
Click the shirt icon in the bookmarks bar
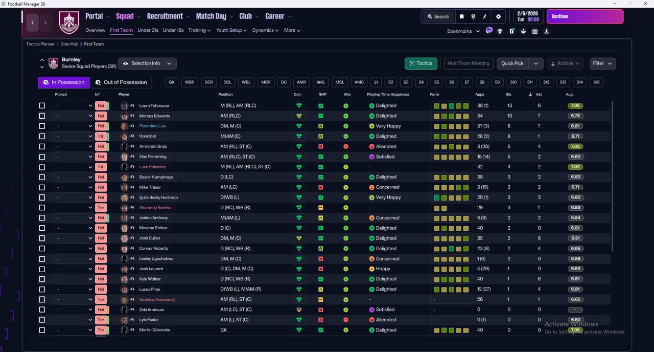pos(500,31)
